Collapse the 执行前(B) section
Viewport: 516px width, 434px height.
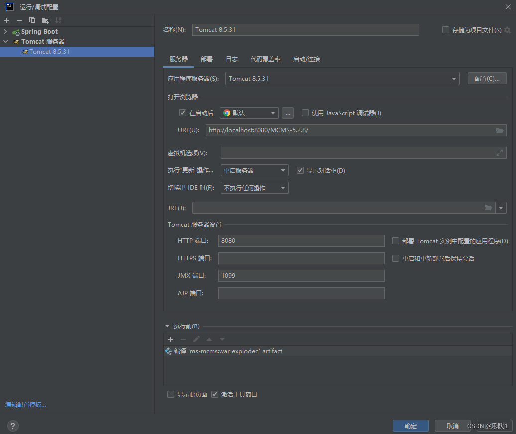tap(167, 326)
